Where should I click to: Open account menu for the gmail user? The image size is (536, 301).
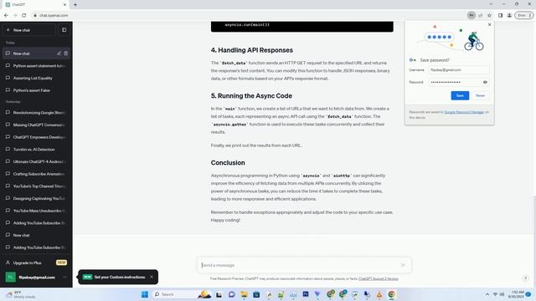point(36,277)
